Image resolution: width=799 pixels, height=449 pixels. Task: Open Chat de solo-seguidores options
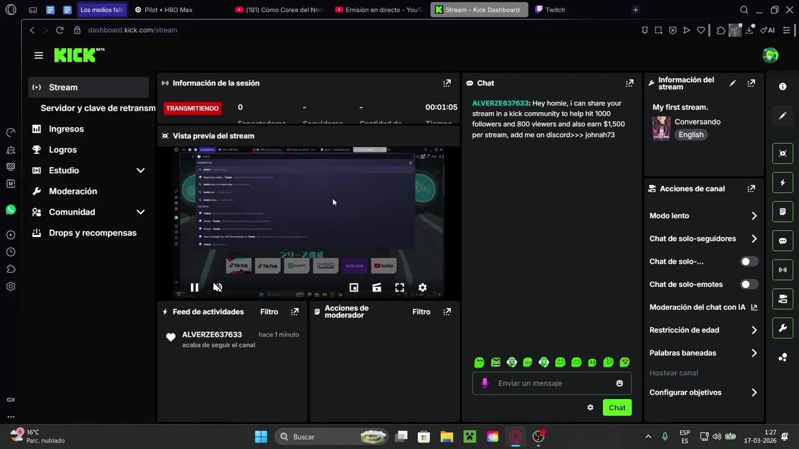point(703,239)
